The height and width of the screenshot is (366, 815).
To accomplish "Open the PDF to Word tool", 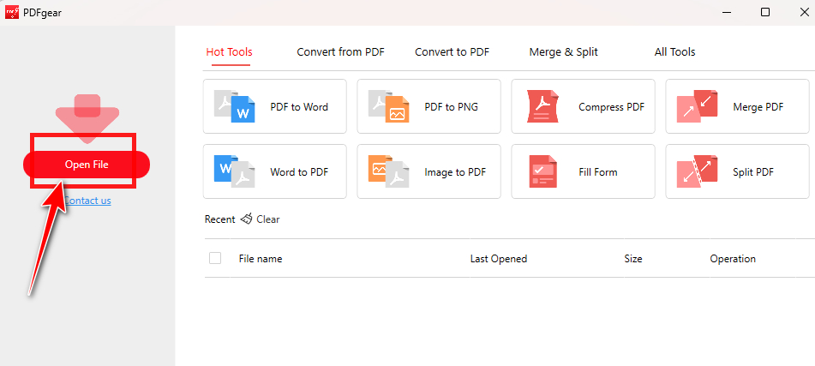I will 274,106.
